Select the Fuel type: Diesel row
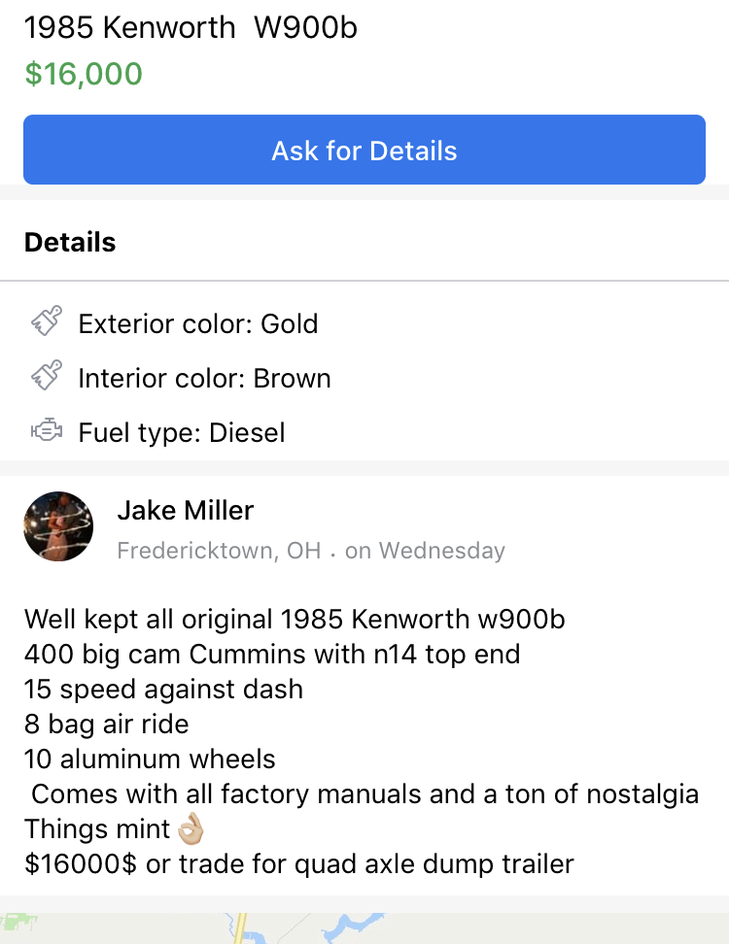Screen dimensions: 729x944 (182, 432)
